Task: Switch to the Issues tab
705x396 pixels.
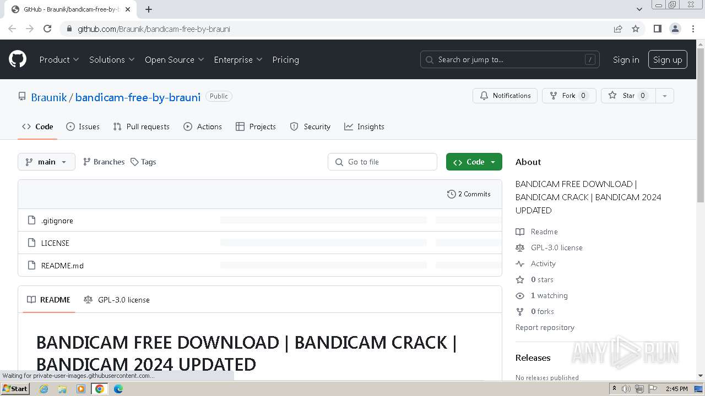Action: (x=83, y=127)
